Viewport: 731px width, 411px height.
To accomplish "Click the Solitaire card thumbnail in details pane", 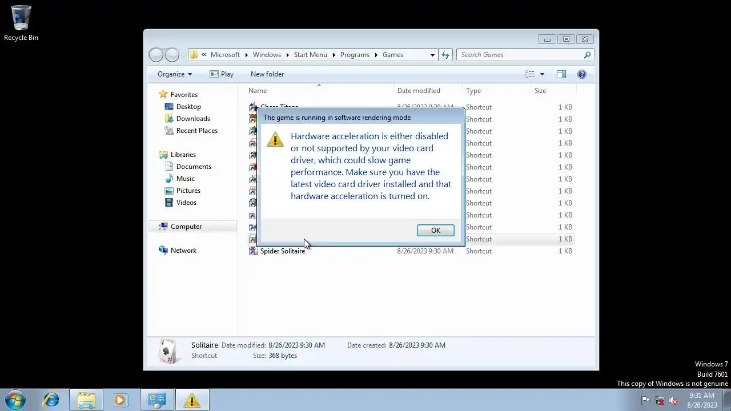I will tap(168, 350).
